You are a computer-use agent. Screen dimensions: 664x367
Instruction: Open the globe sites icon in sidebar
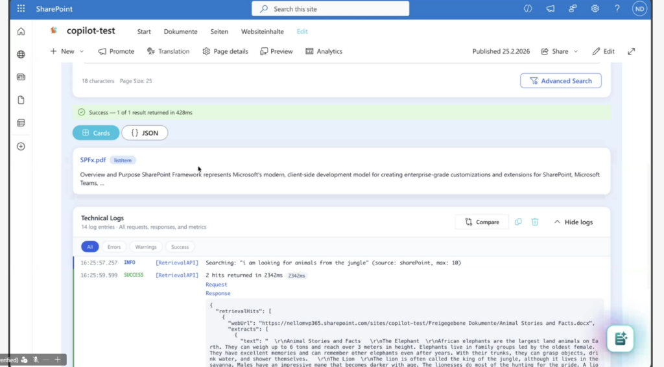[21, 54]
